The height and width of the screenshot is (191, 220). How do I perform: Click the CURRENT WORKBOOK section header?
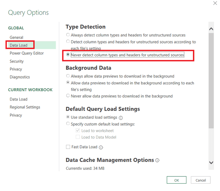coord(30,90)
